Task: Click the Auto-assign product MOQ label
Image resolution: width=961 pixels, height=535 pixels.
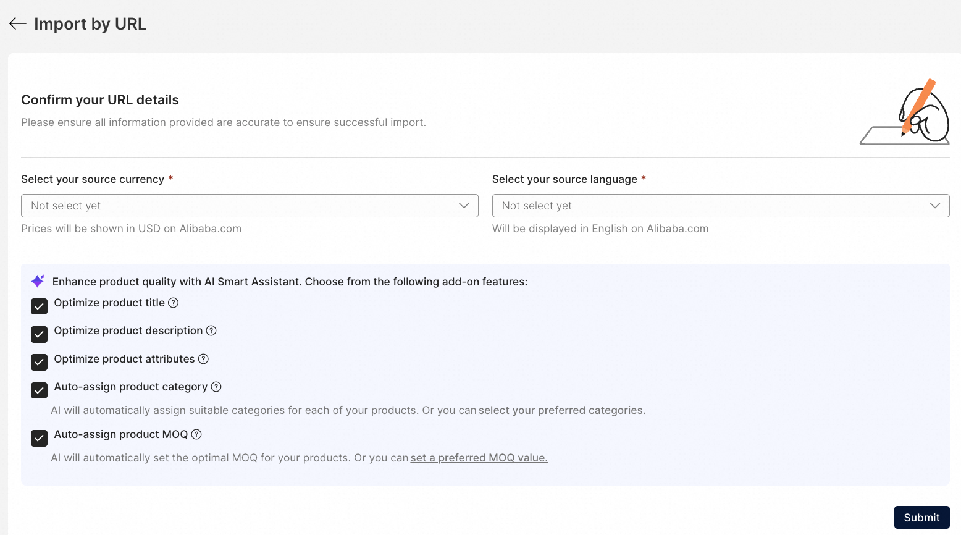Action: coord(121,434)
